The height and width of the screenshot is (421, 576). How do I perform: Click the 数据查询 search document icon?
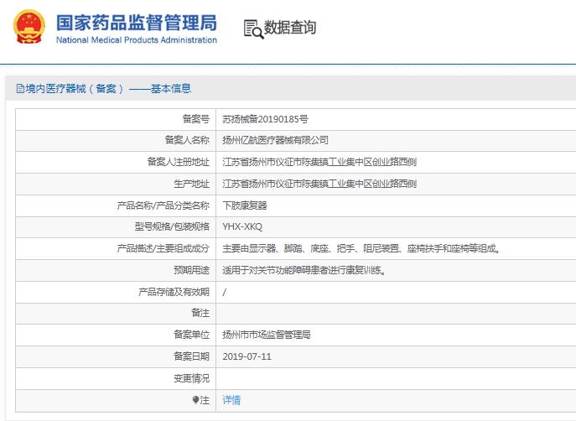point(253,29)
